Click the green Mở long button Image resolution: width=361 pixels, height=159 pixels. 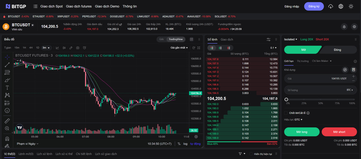[x=302, y=132]
